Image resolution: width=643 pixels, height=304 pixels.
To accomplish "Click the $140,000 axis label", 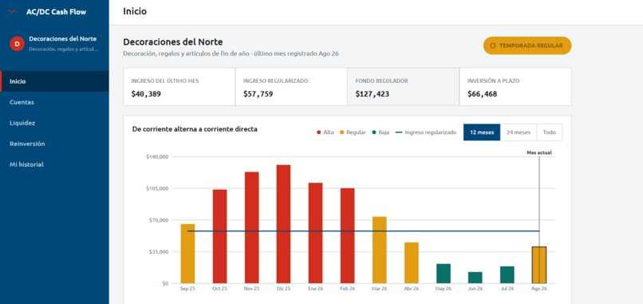I will pos(157,157).
